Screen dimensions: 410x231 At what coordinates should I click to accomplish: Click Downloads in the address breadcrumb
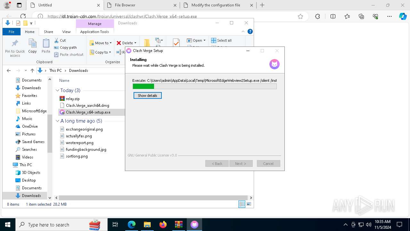[x=78, y=71]
